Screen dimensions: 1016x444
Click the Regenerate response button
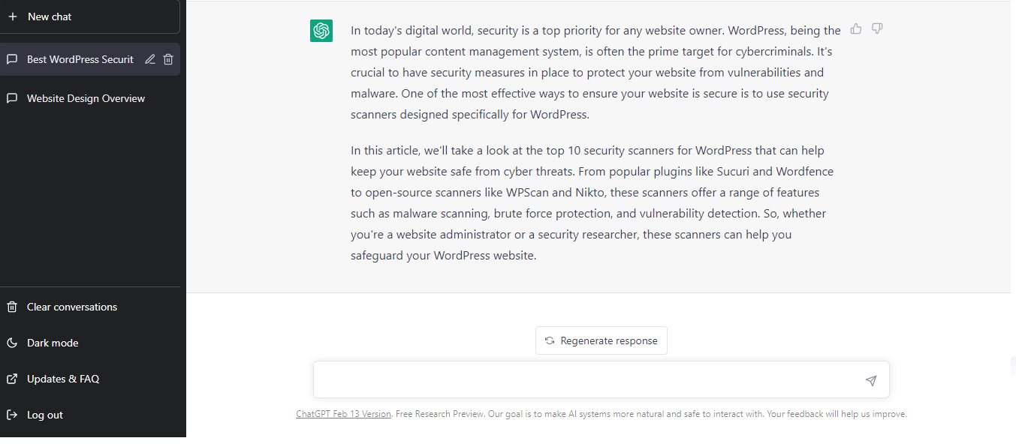click(x=601, y=340)
